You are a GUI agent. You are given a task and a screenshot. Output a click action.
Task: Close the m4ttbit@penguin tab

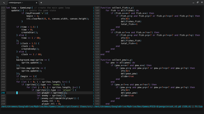click(x=36, y=3)
